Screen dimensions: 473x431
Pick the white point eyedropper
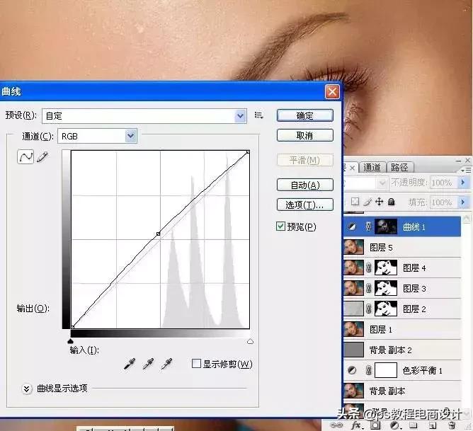[x=166, y=364]
